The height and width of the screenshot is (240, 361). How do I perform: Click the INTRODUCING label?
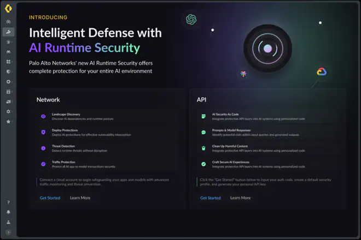[48, 17]
